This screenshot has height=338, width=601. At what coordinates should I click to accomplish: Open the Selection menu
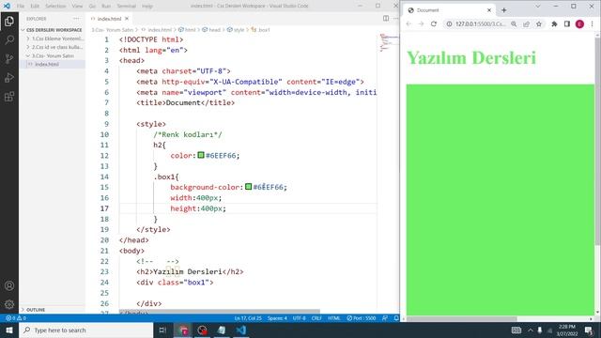coord(55,7)
